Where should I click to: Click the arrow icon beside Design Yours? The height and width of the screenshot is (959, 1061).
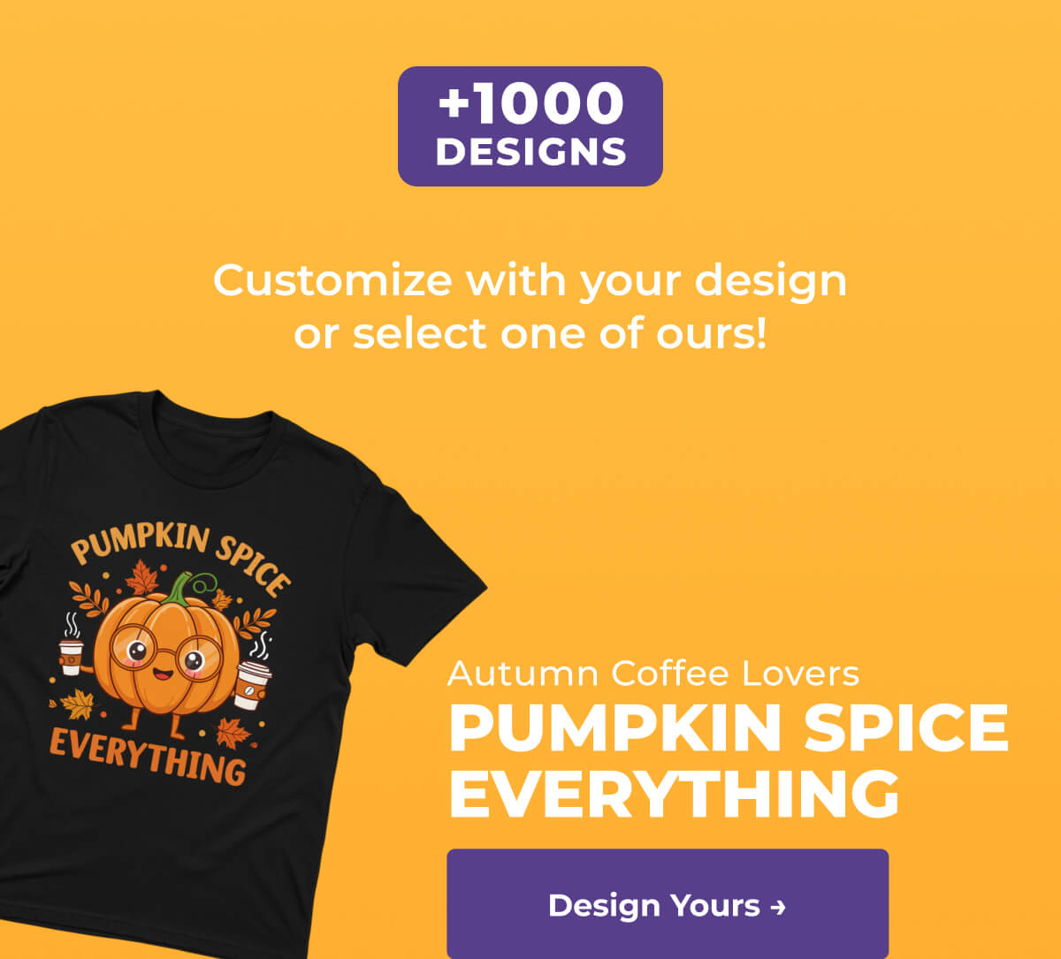coord(778,907)
